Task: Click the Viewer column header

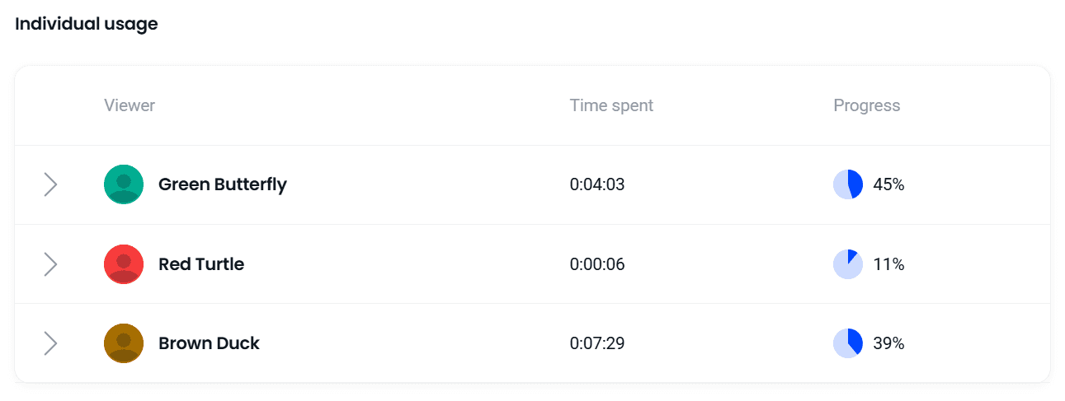Action: [130, 105]
